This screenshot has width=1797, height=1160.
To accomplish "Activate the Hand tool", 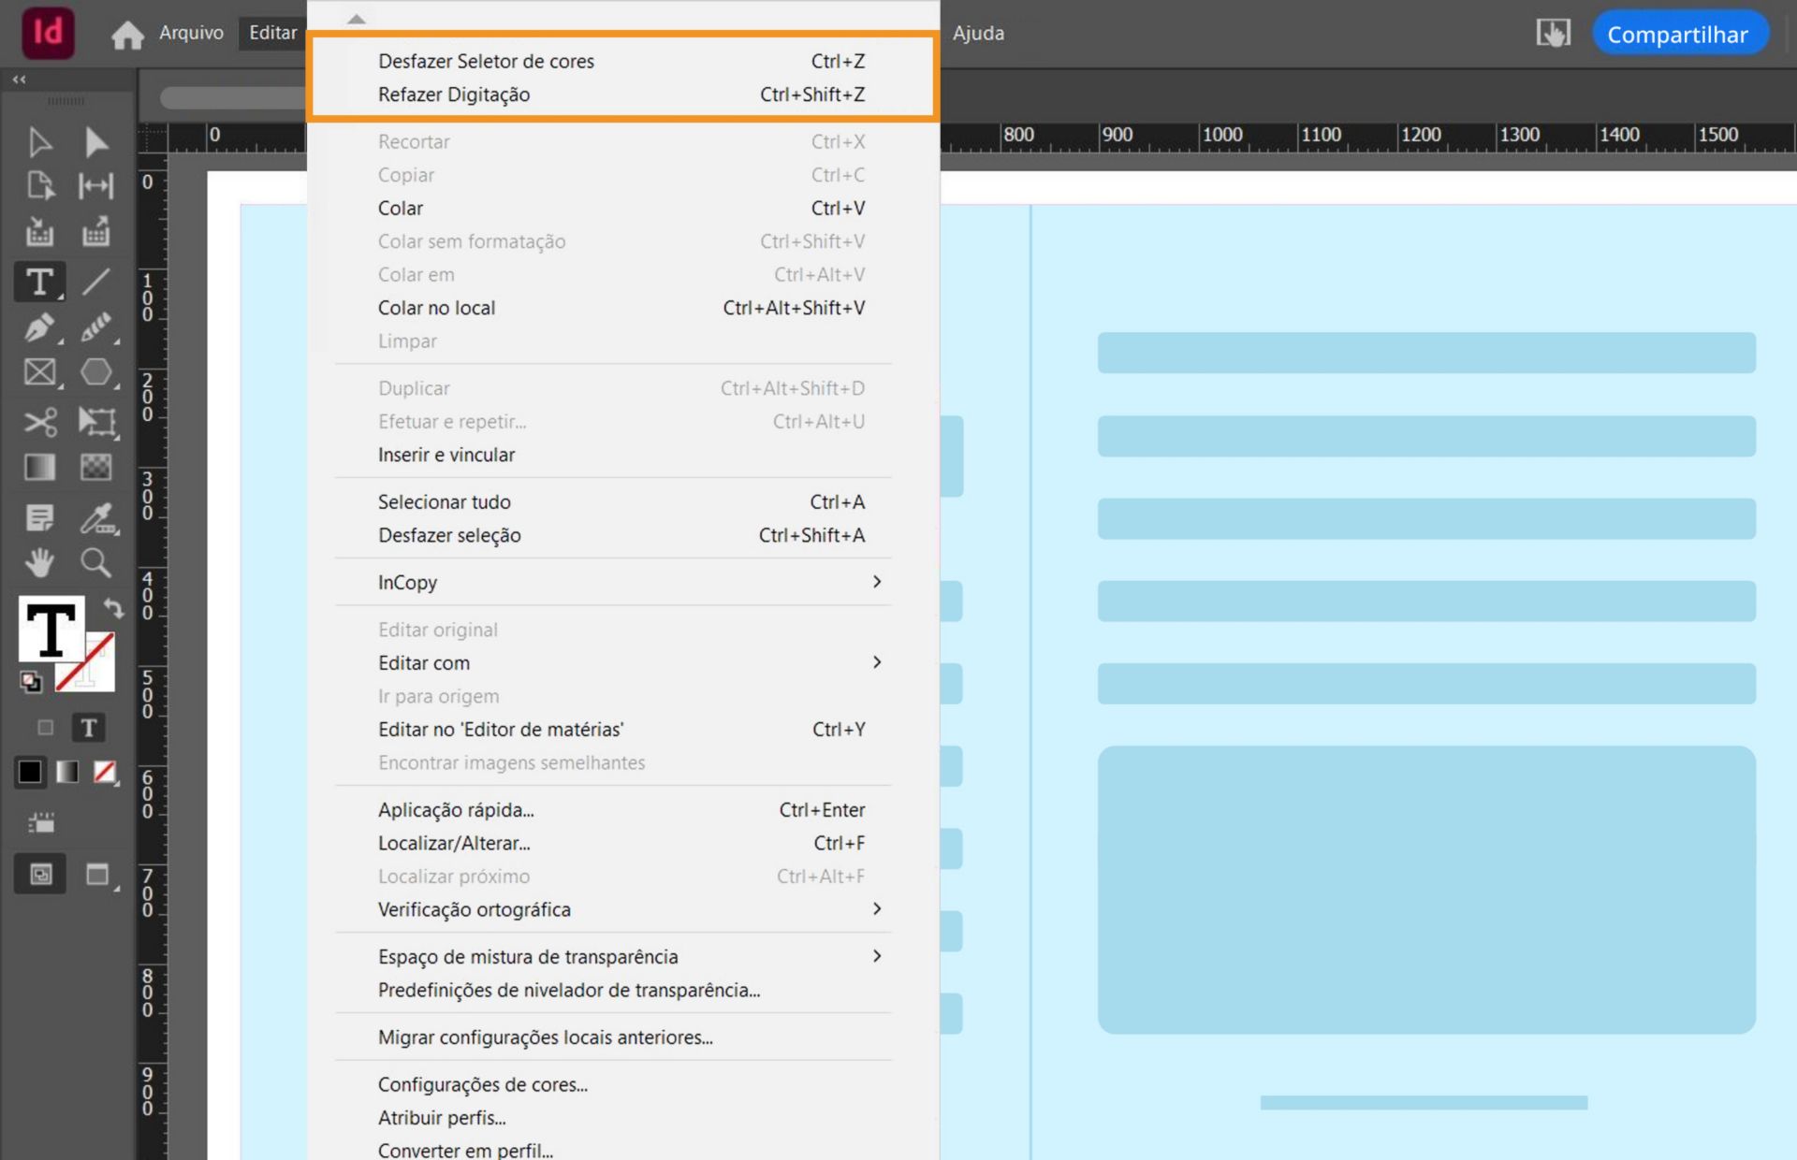I will click(39, 563).
